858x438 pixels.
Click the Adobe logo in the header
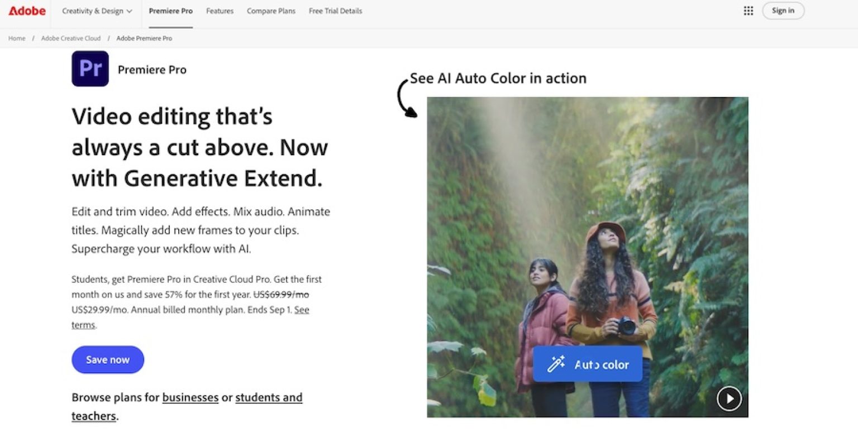pyautogui.click(x=27, y=11)
